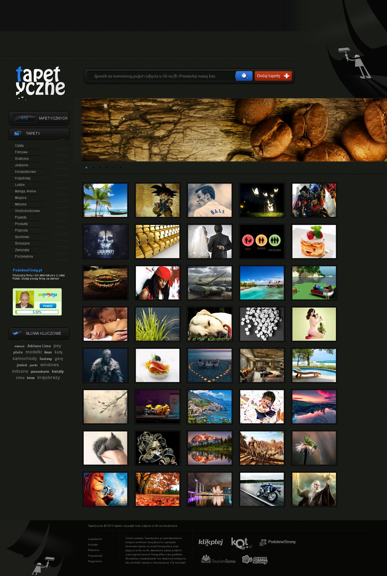387x576 pixels.
Task: Open the Ocena Strony partner logo
Action: [255, 560]
